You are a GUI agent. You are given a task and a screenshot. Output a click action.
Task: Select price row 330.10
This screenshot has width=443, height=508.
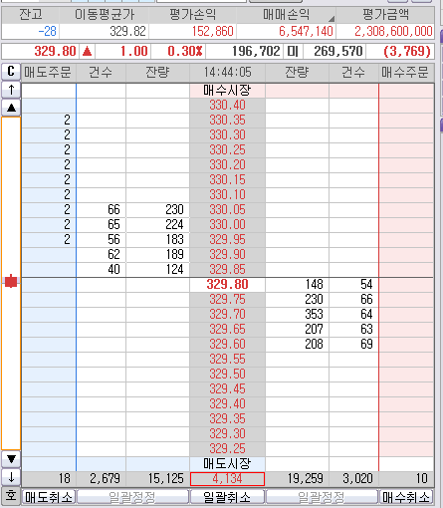227,195
